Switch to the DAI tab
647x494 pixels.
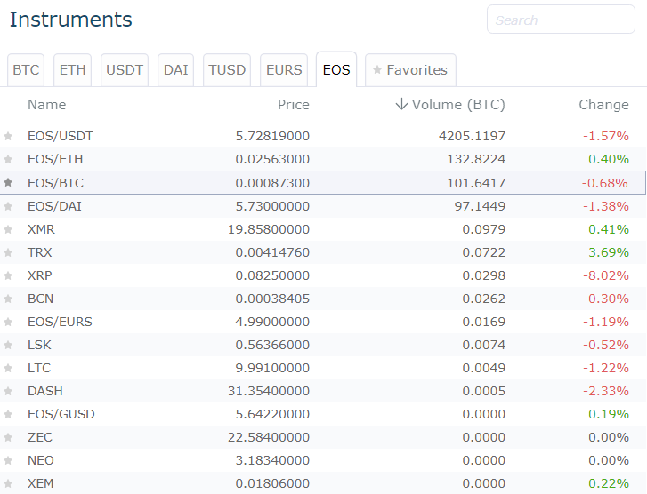click(x=175, y=70)
